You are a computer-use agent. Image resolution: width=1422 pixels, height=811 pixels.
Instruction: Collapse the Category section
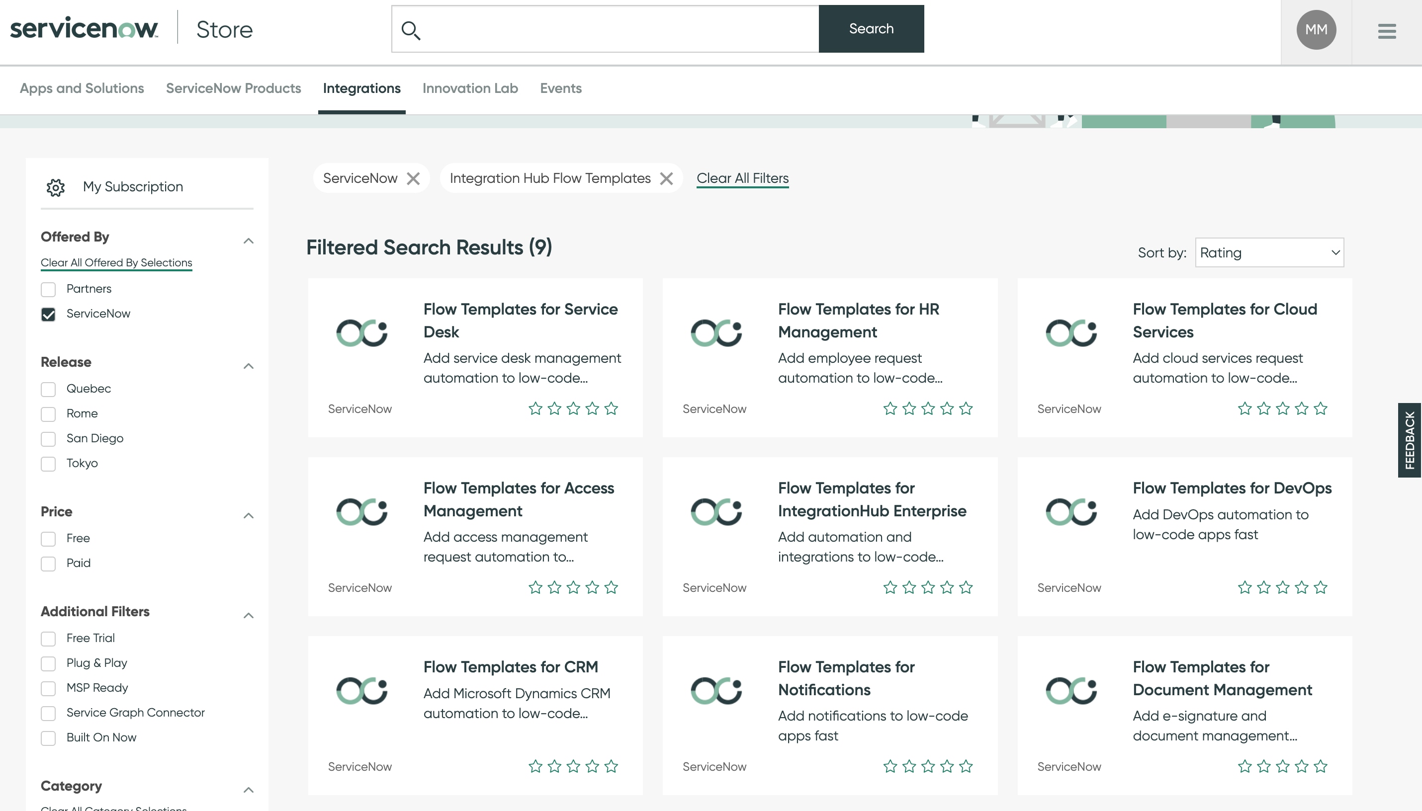(x=249, y=790)
